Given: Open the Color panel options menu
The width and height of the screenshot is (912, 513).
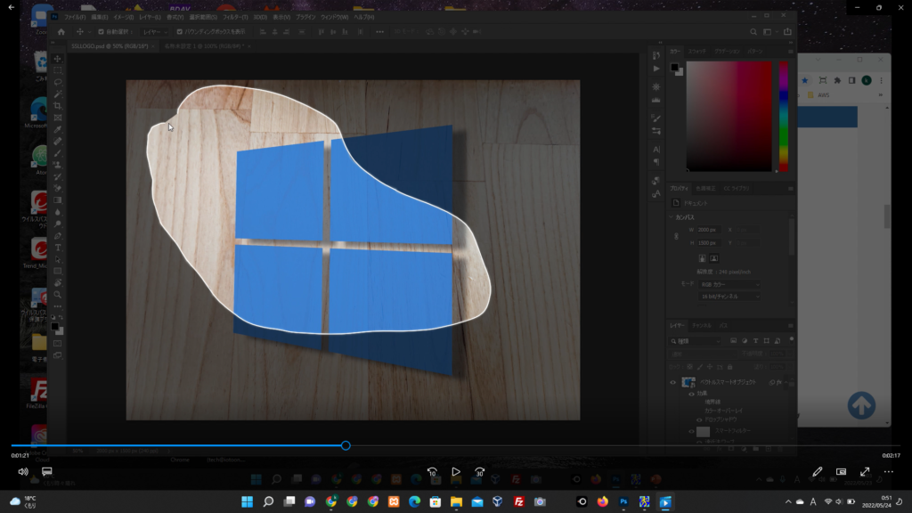Looking at the screenshot, I should [x=791, y=51].
